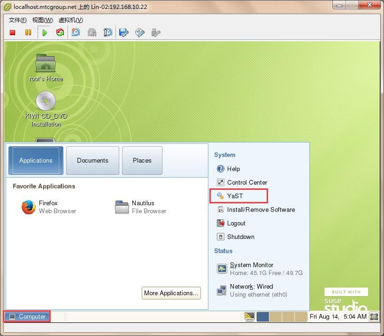Click the Computer menu button
Image resolution: width=384 pixels, height=336 pixels.
click(x=27, y=316)
